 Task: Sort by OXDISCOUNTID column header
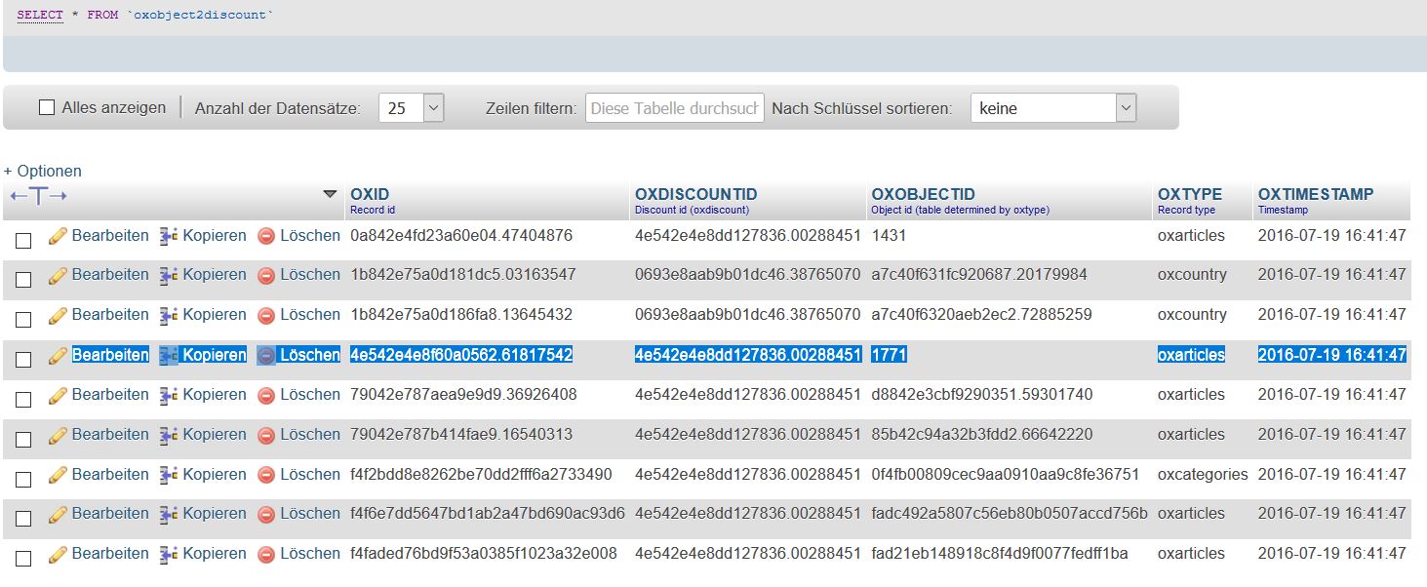(x=696, y=194)
